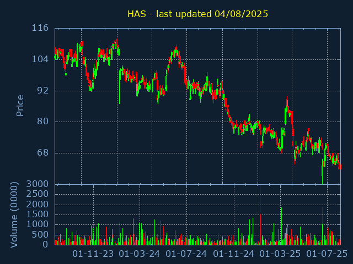The width and height of the screenshot is (353, 264).
Task: Click the date label 01-03-25
Action: tap(280, 254)
